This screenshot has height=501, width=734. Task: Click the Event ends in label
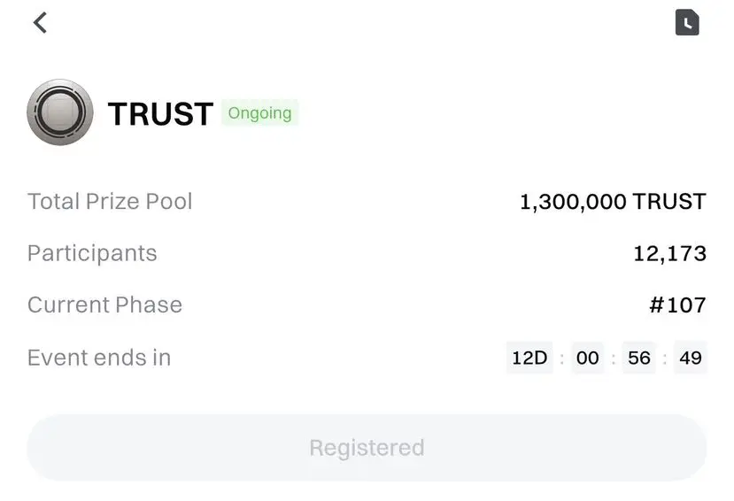click(99, 358)
